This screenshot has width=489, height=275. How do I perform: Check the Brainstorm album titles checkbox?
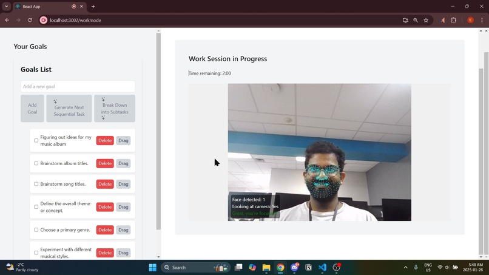[36, 163]
